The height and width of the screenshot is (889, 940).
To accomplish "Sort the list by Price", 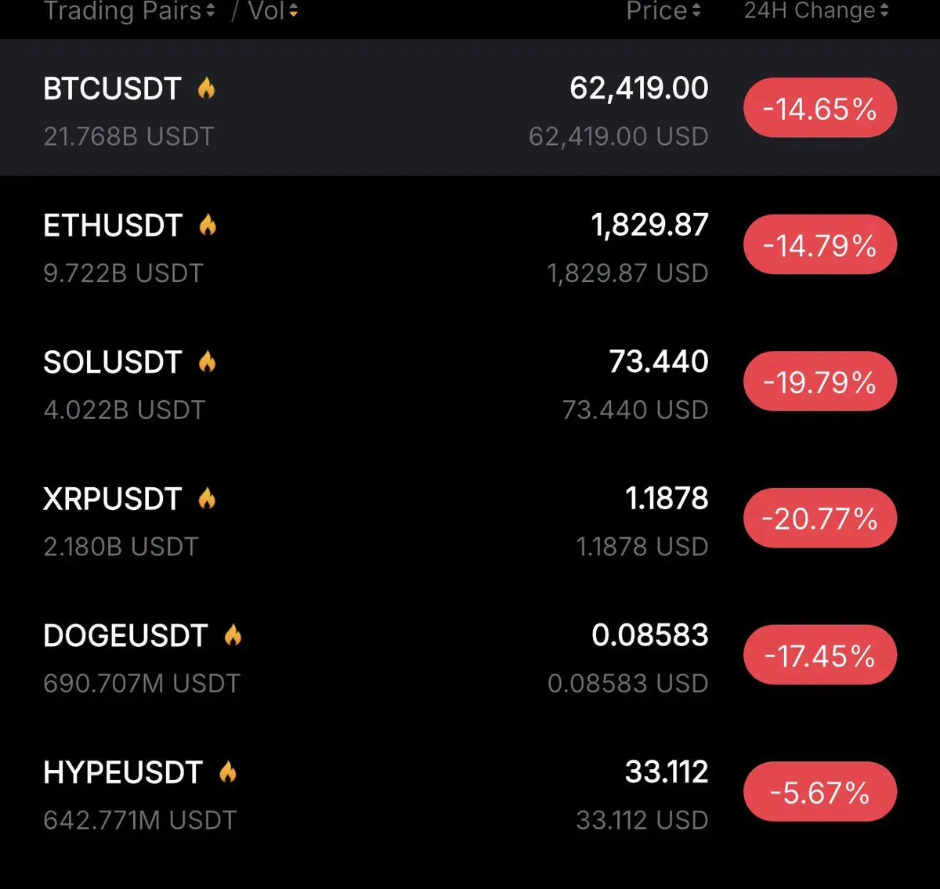I will (663, 11).
